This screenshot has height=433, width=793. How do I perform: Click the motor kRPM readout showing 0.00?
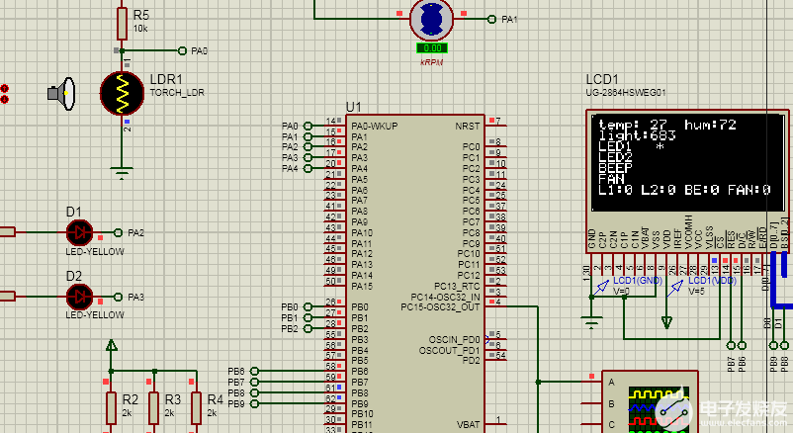[x=431, y=47]
